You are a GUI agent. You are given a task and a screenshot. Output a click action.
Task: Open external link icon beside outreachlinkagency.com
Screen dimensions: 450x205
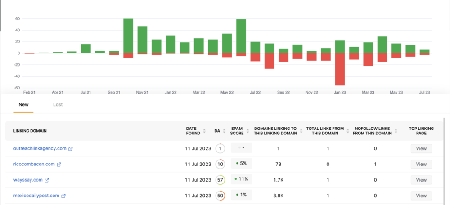pyautogui.click(x=71, y=149)
